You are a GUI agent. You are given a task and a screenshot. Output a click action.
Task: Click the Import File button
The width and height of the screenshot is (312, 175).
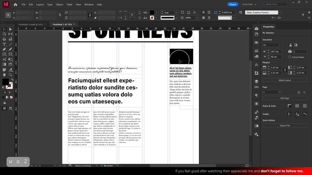pyautogui.click(x=285, y=125)
